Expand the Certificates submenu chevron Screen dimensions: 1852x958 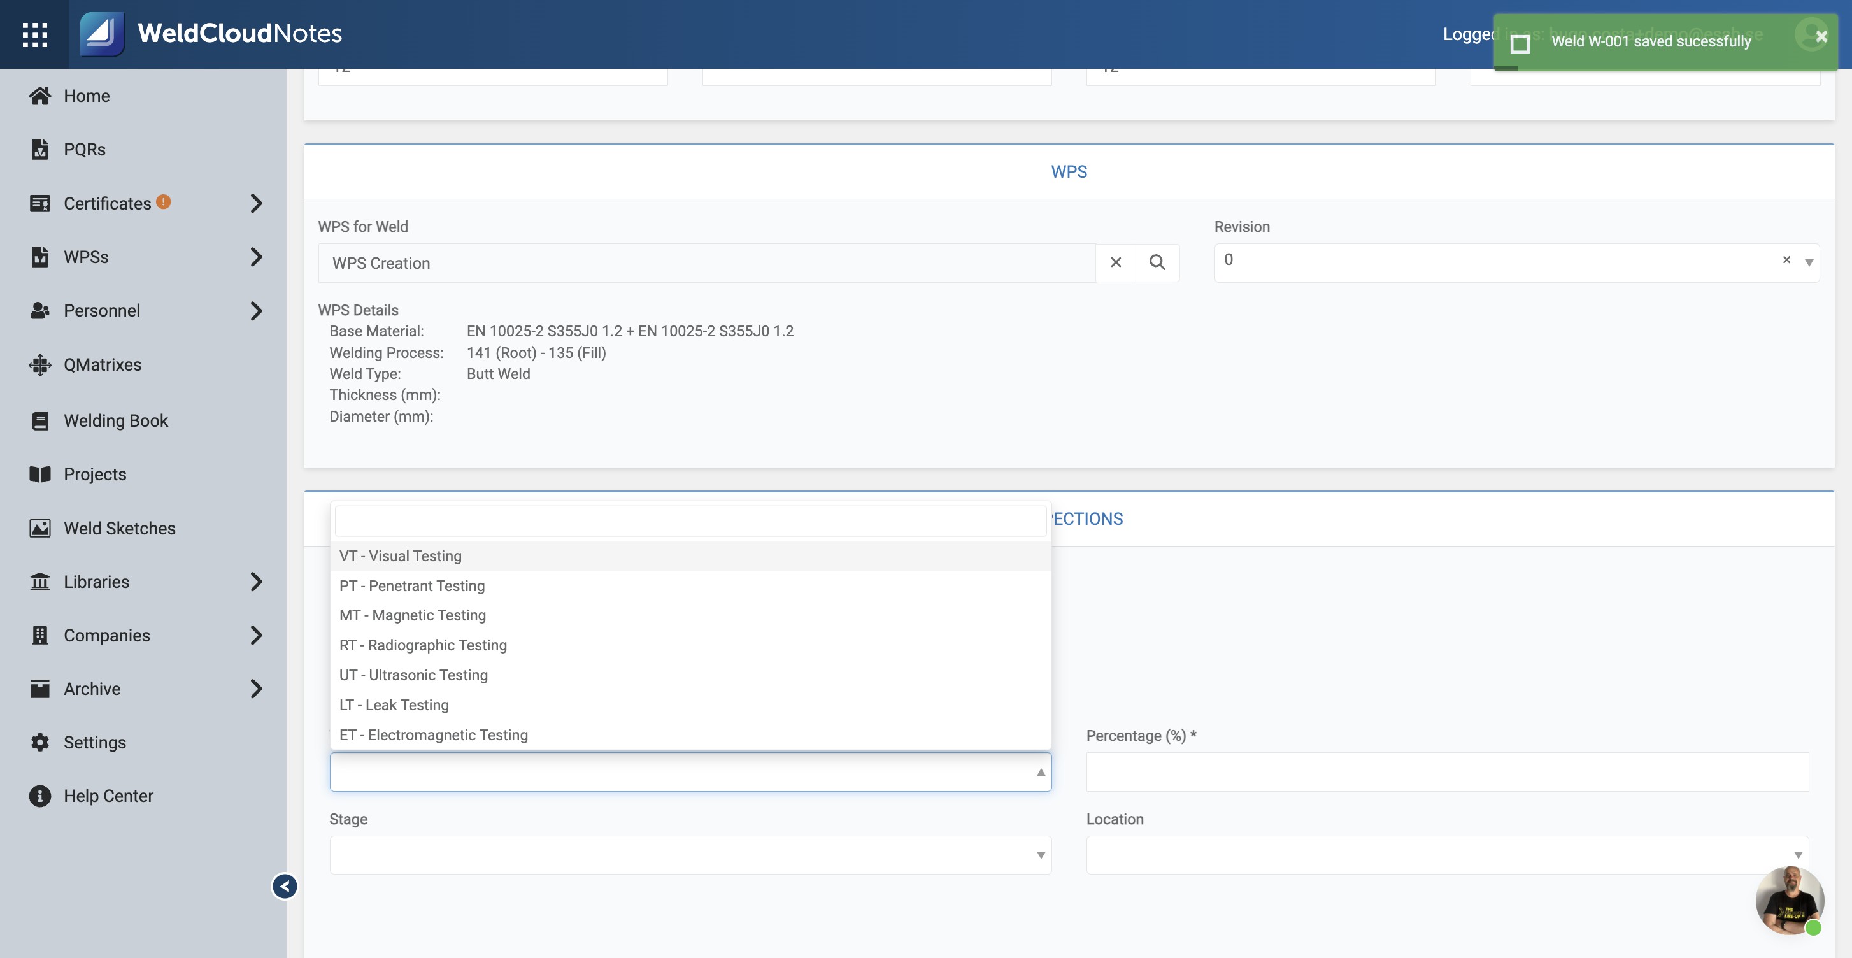click(256, 204)
